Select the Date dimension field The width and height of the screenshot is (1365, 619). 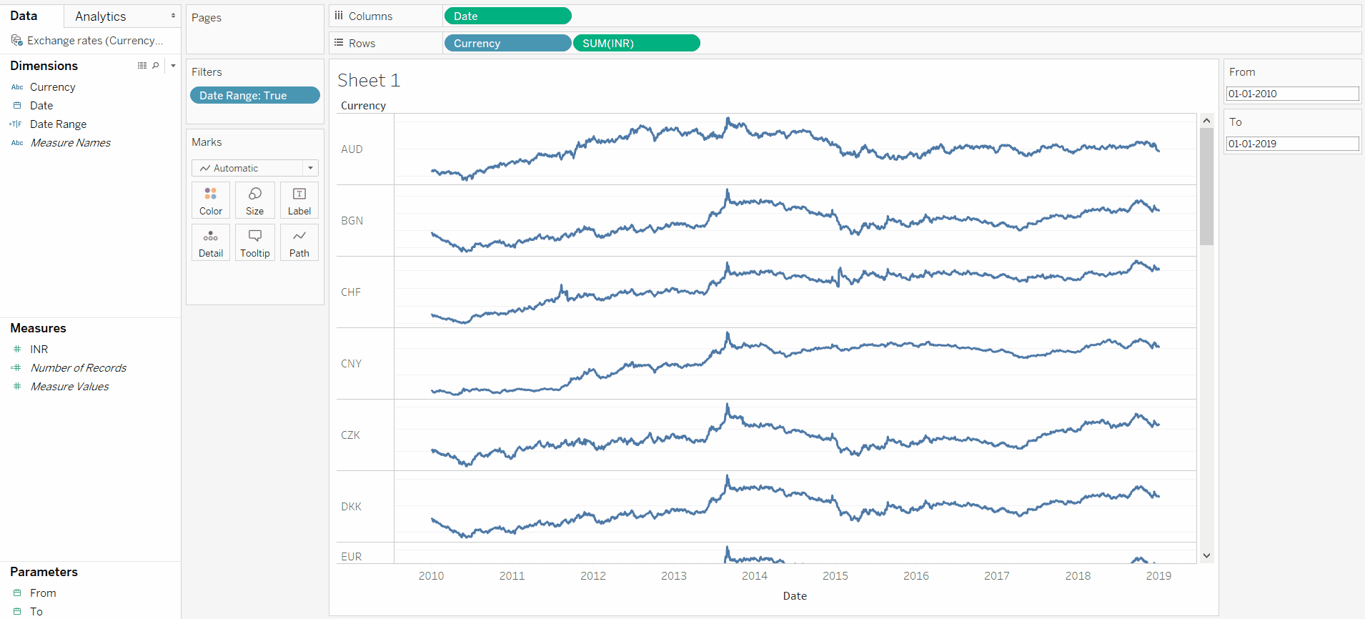click(41, 106)
